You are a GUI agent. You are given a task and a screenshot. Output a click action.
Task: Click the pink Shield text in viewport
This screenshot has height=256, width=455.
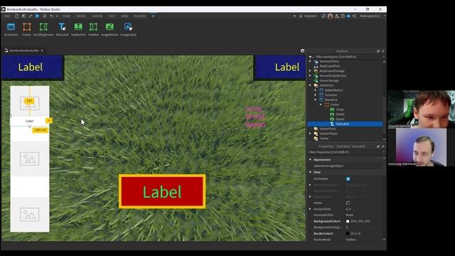(255, 117)
